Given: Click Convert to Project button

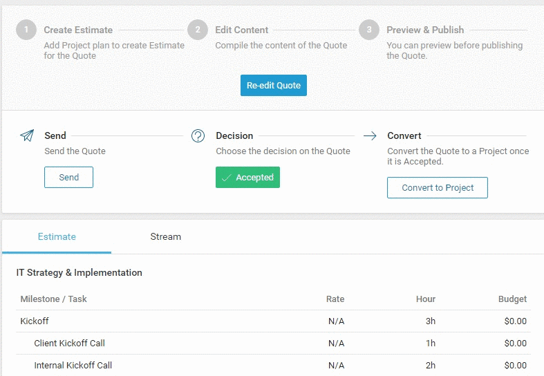Looking at the screenshot, I should 438,188.
